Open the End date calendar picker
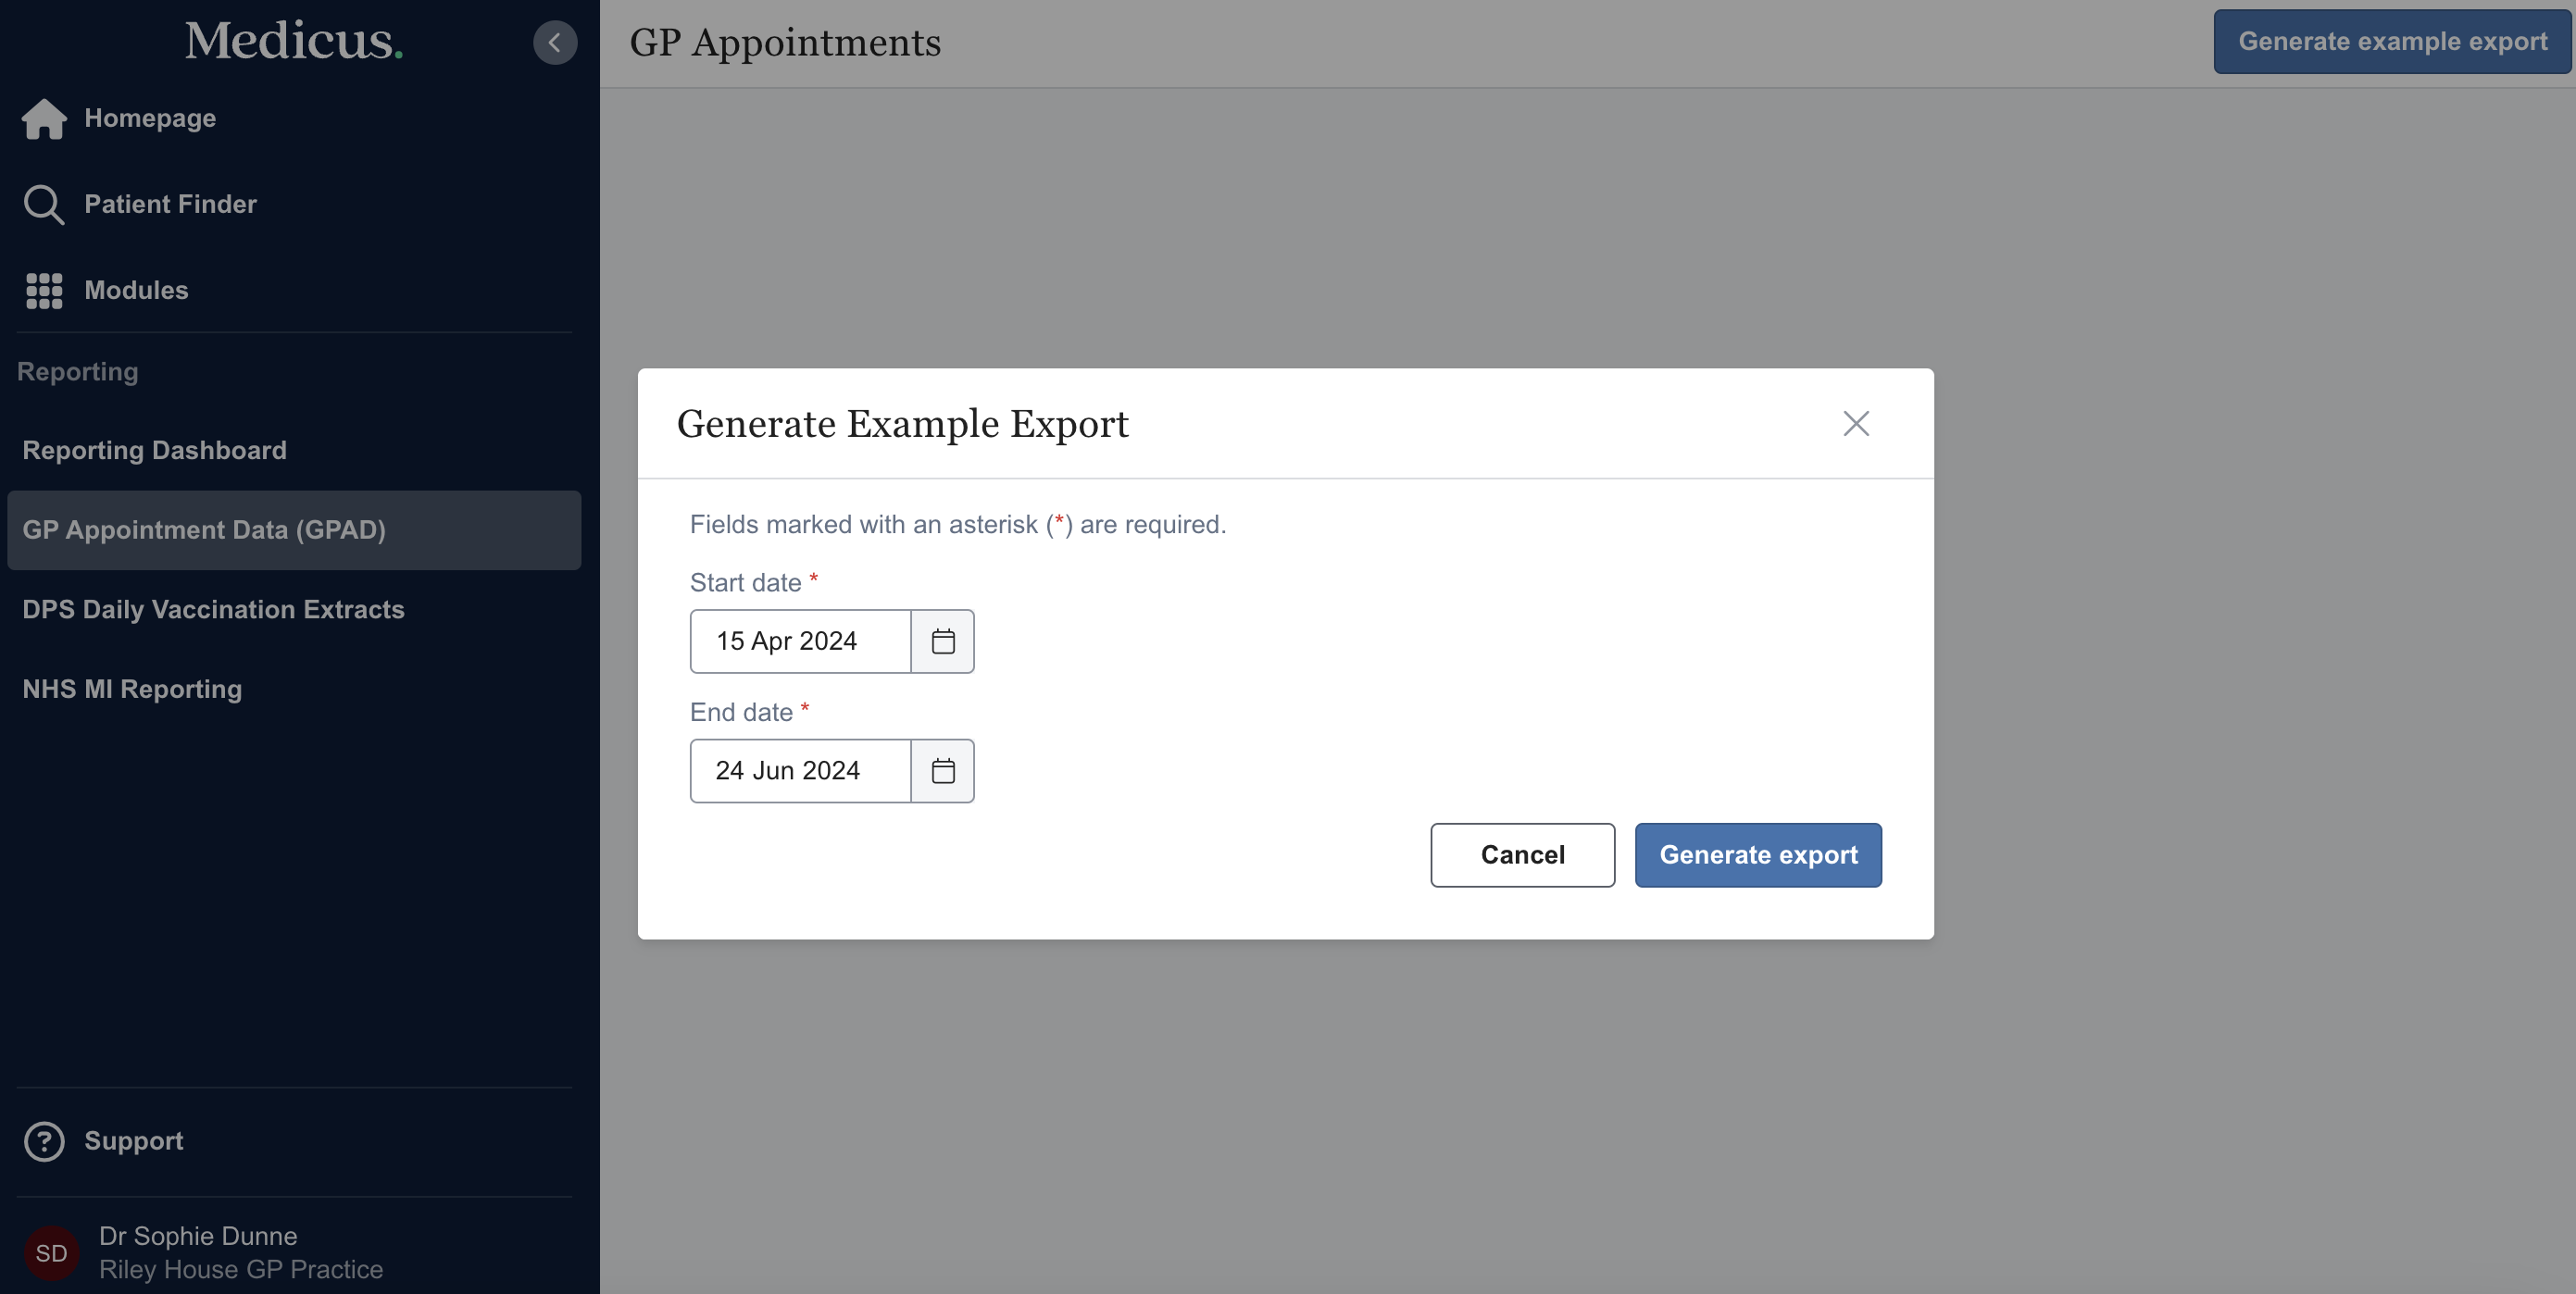 click(x=942, y=771)
